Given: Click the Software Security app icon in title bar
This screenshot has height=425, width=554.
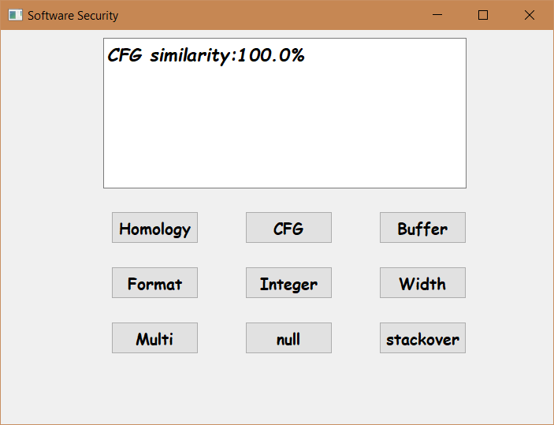Looking at the screenshot, I should click(x=15, y=15).
